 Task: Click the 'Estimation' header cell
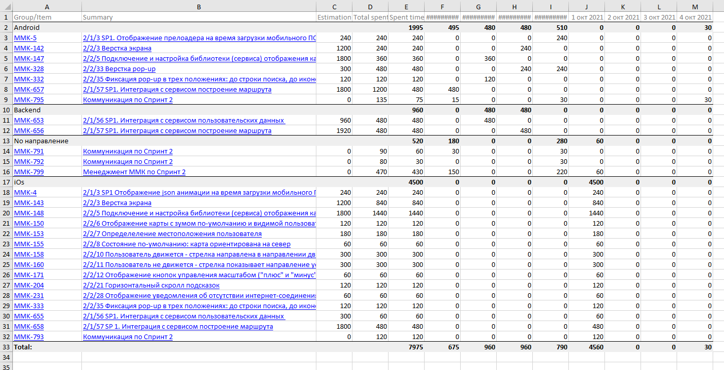tap(334, 17)
